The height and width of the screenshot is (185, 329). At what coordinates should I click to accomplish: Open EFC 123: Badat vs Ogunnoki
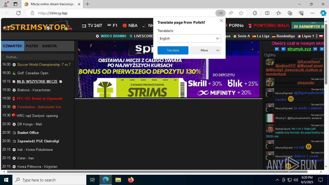(x=40, y=98)
